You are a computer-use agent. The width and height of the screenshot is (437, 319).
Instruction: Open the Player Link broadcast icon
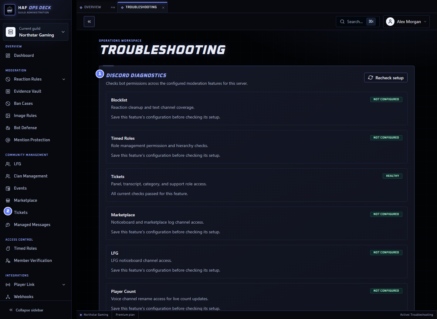[x=8, y=285]
